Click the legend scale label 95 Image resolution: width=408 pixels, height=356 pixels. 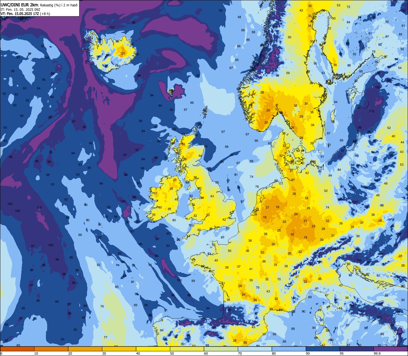(342, 353)
